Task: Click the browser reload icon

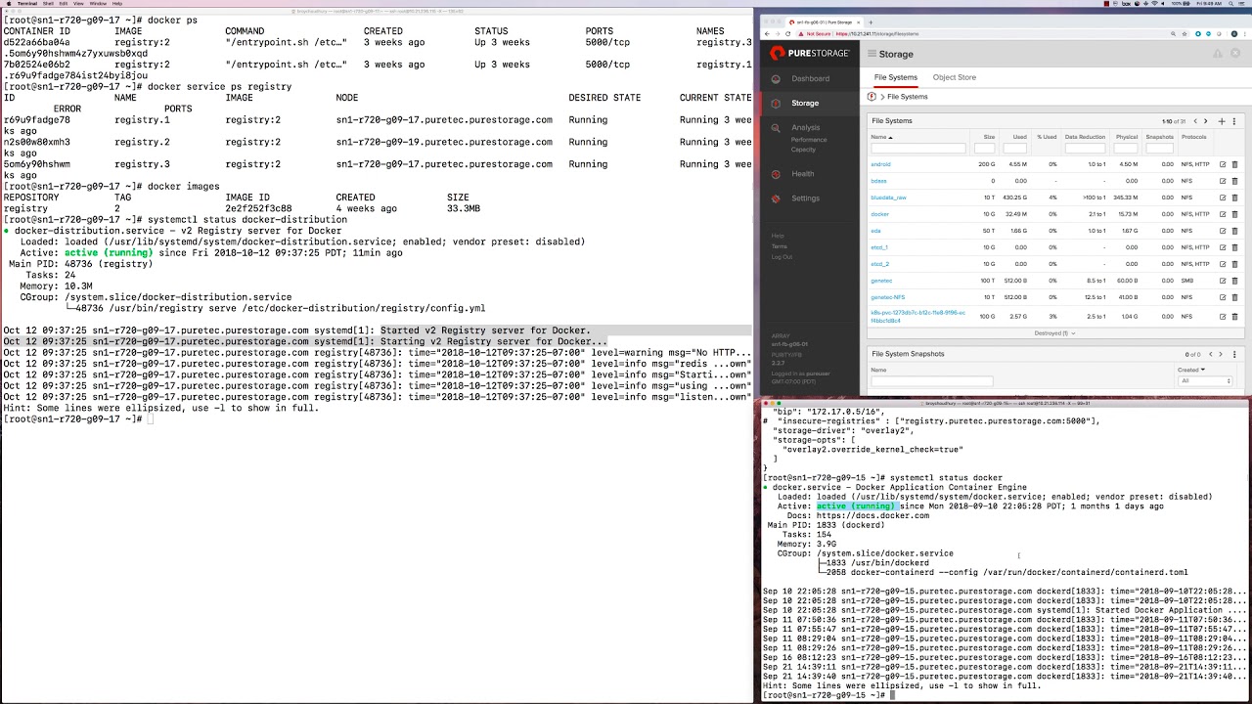Action: (x=787, y=34)
